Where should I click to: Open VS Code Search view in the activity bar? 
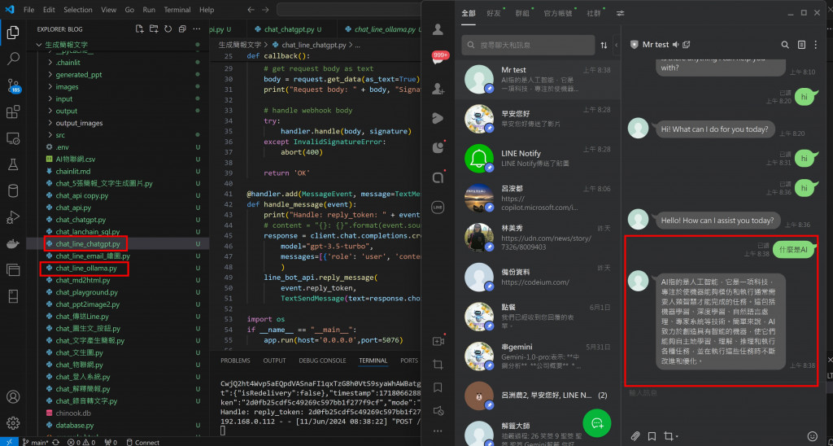13,59
